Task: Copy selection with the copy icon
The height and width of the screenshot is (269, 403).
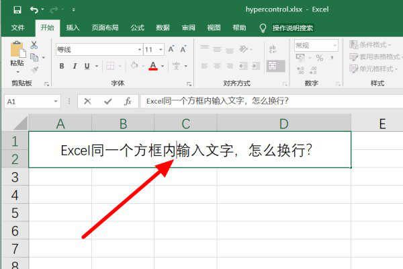Action: pyautogui.click(x=34, y=57)
